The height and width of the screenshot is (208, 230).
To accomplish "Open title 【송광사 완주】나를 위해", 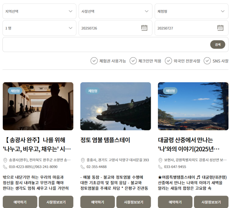I will [x=37, y=145].
